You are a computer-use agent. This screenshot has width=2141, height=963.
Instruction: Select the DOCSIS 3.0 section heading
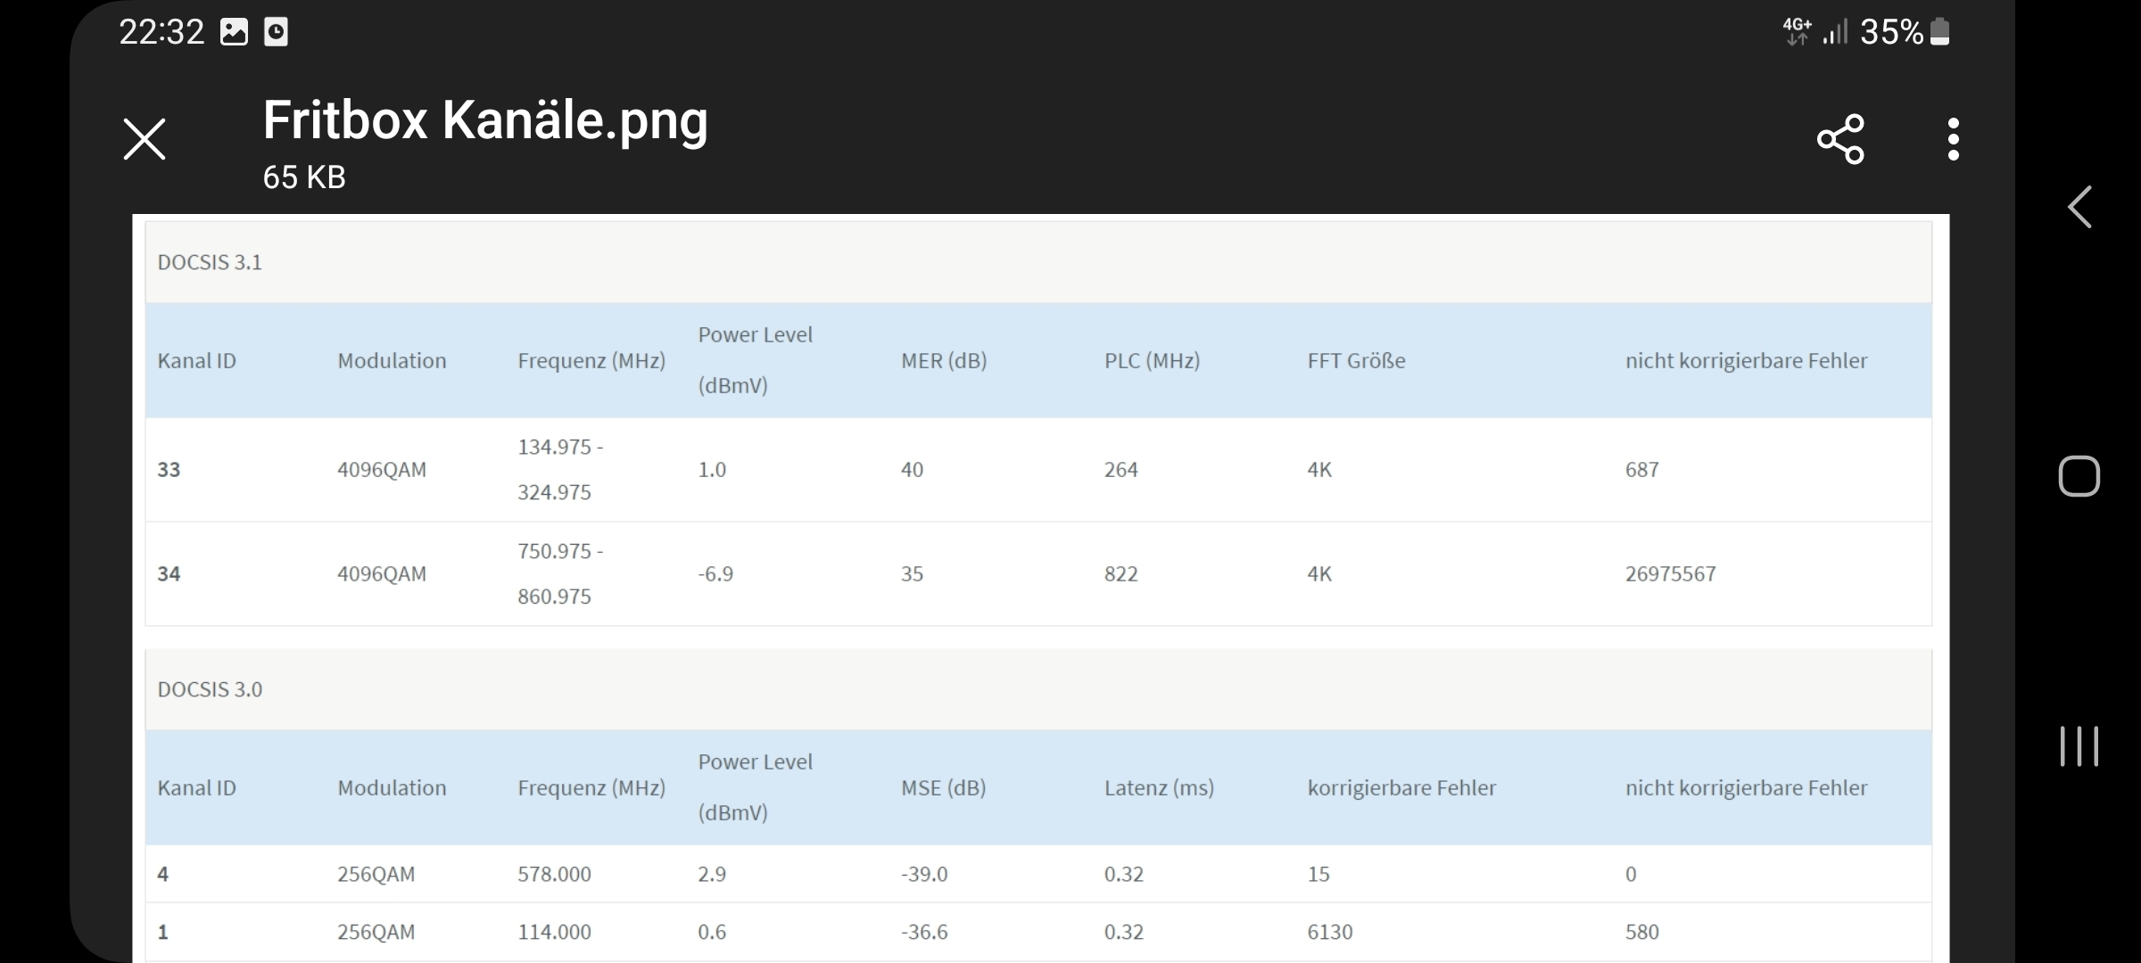tap(210, 689)
